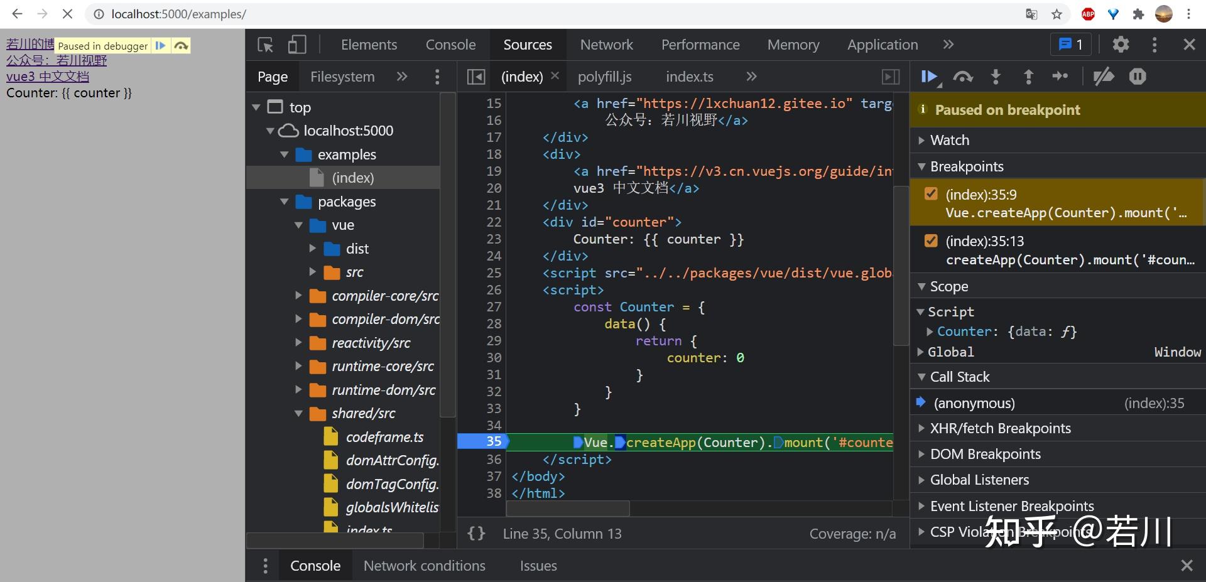The width and height of the screenshot is (1206, 582).
Task: Open DevTools settings gear
Action: (1121, 45)
